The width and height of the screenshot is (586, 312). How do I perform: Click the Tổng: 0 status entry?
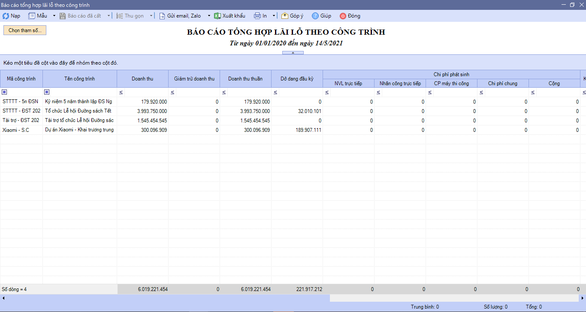click(x=534, y=307)
